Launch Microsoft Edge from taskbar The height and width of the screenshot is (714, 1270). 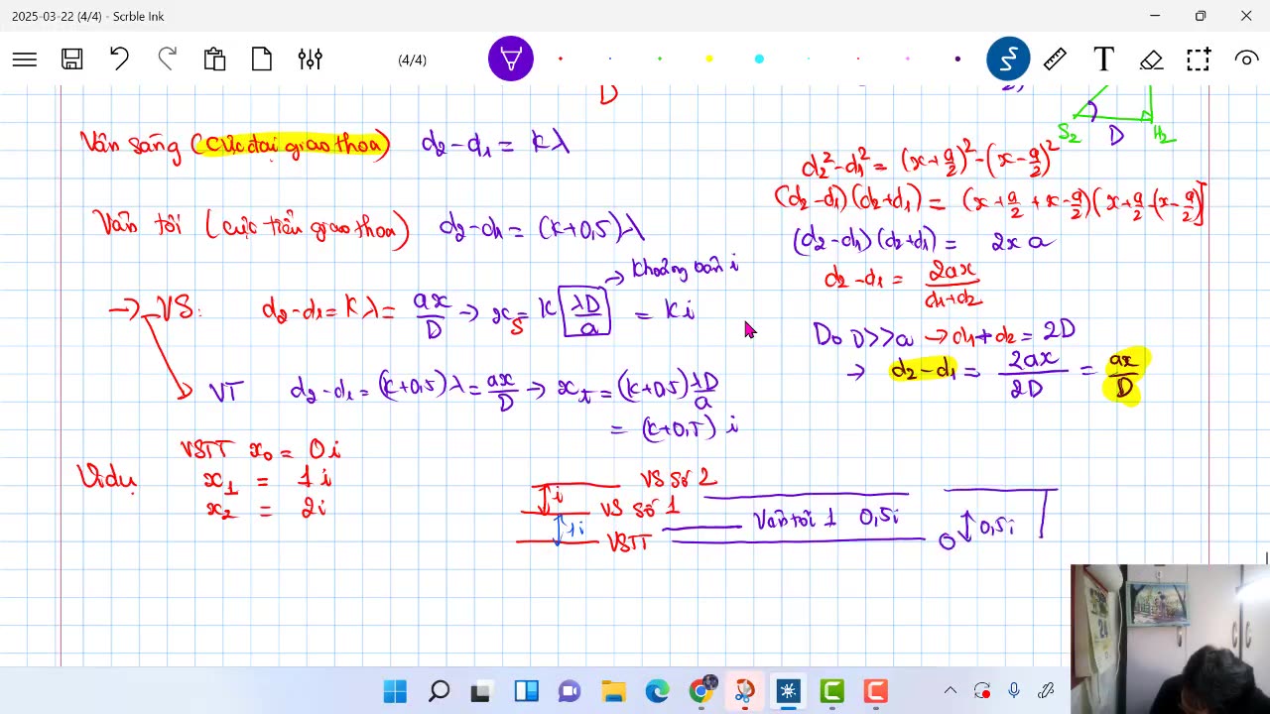(657, 691)
